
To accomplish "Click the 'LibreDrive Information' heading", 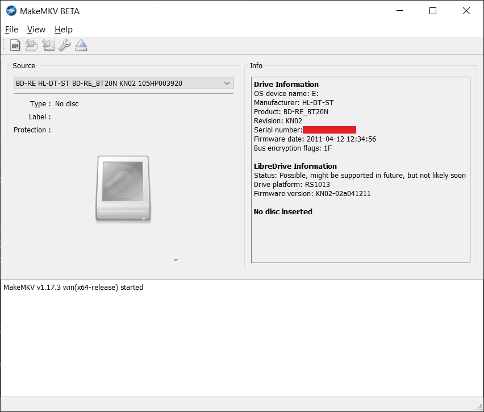I will click(295, 166).
